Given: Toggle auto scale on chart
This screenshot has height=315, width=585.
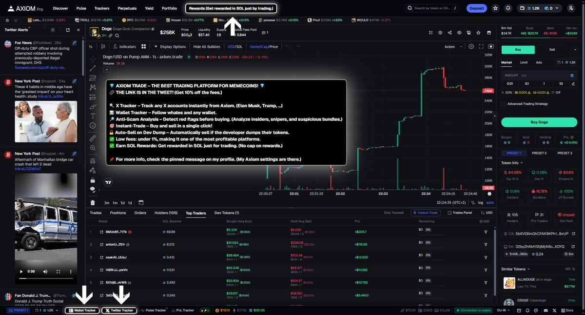Looking at the screenshot, I should 490,202.
